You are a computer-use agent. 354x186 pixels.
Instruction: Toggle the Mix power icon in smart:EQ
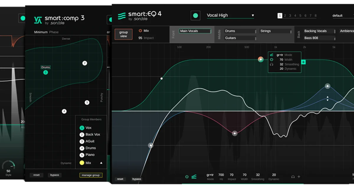140,31
